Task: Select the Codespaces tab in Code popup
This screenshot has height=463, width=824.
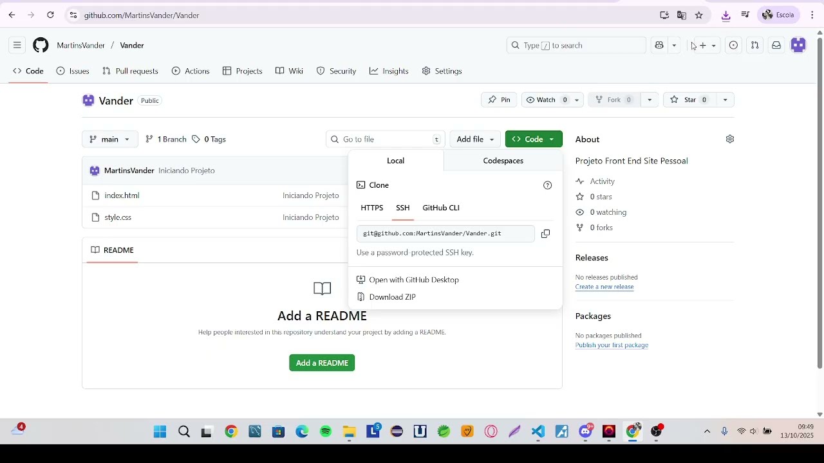Action: (x=503, y=161)
